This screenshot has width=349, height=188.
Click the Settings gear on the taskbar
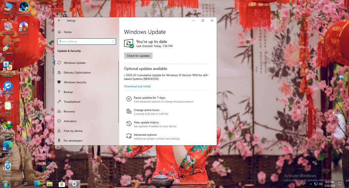coord(74,184)
